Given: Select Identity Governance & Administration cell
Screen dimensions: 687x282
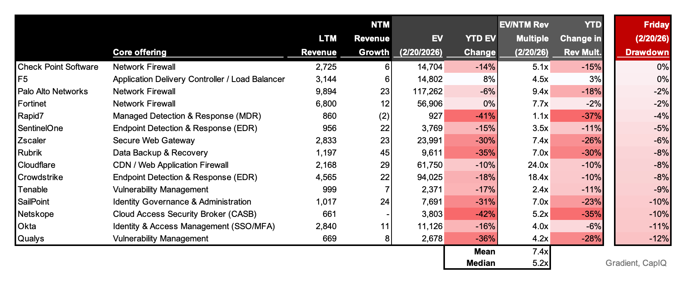Looking at the screenshot, I should (x=182, y=202).
